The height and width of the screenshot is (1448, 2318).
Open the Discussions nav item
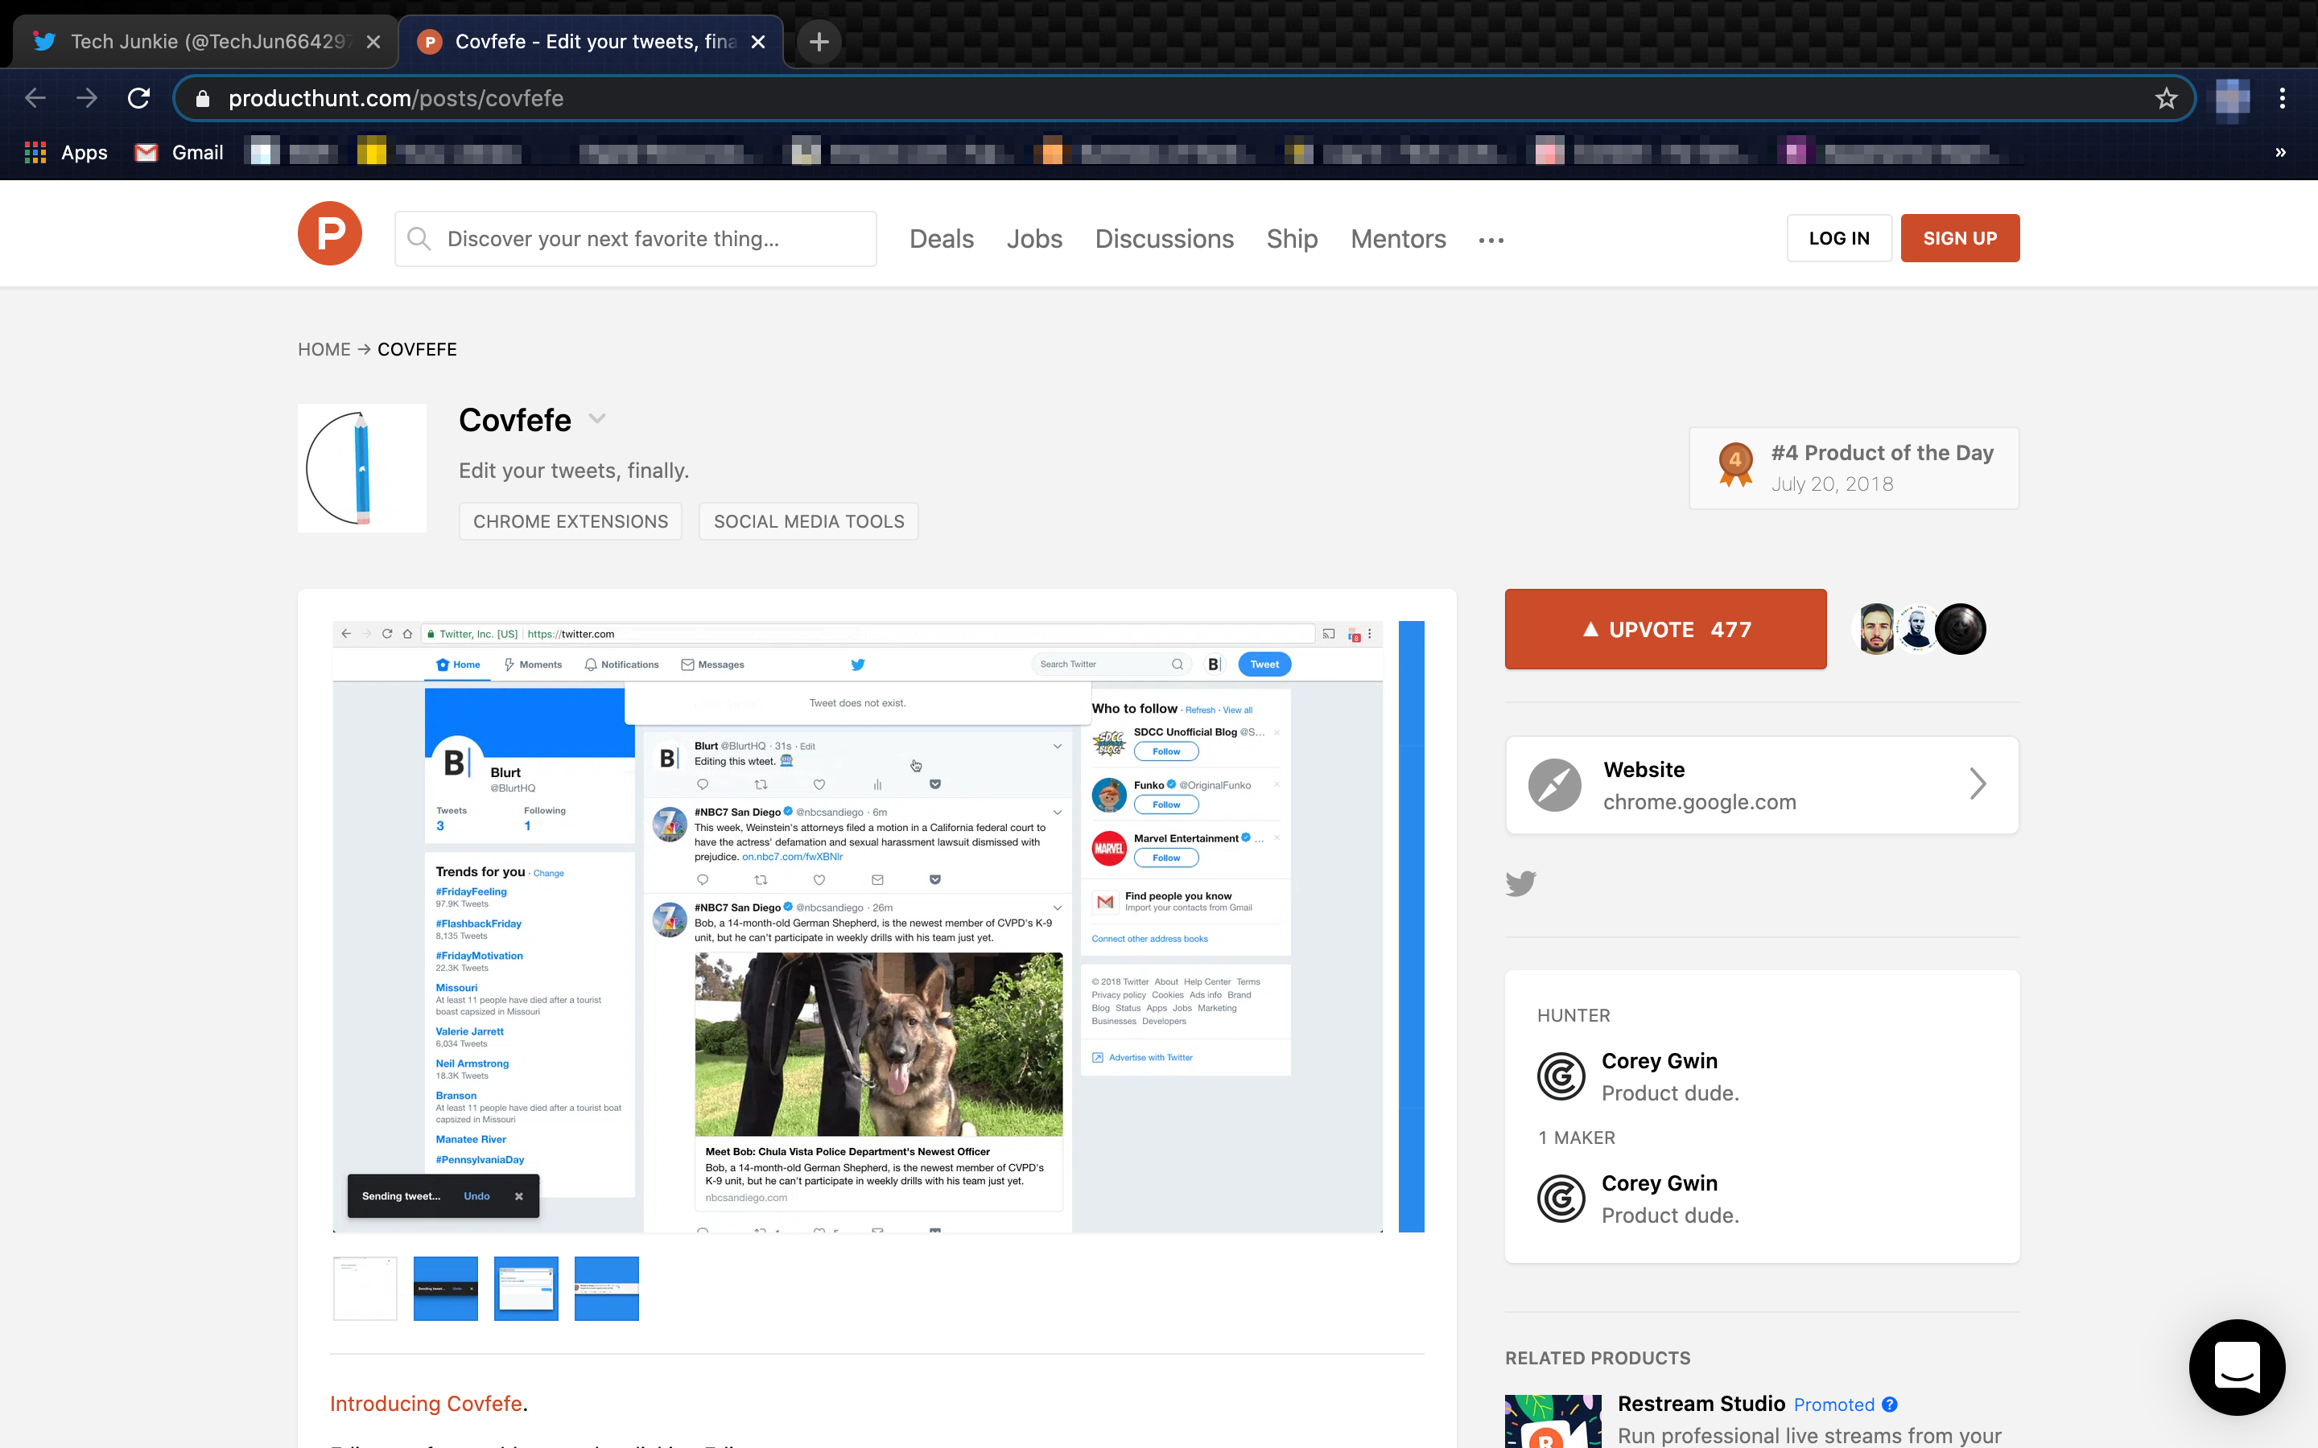click(x=1164, y=238)
